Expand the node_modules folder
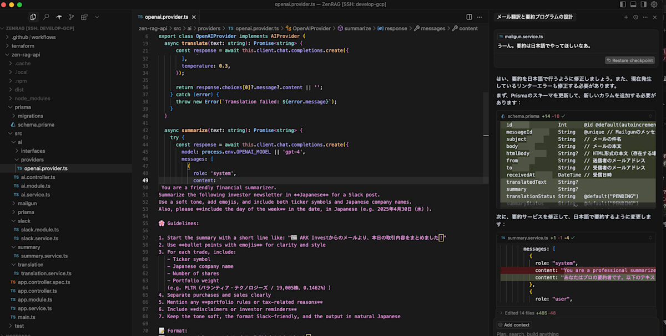This screenshot has height=336, width=666. 66,99
